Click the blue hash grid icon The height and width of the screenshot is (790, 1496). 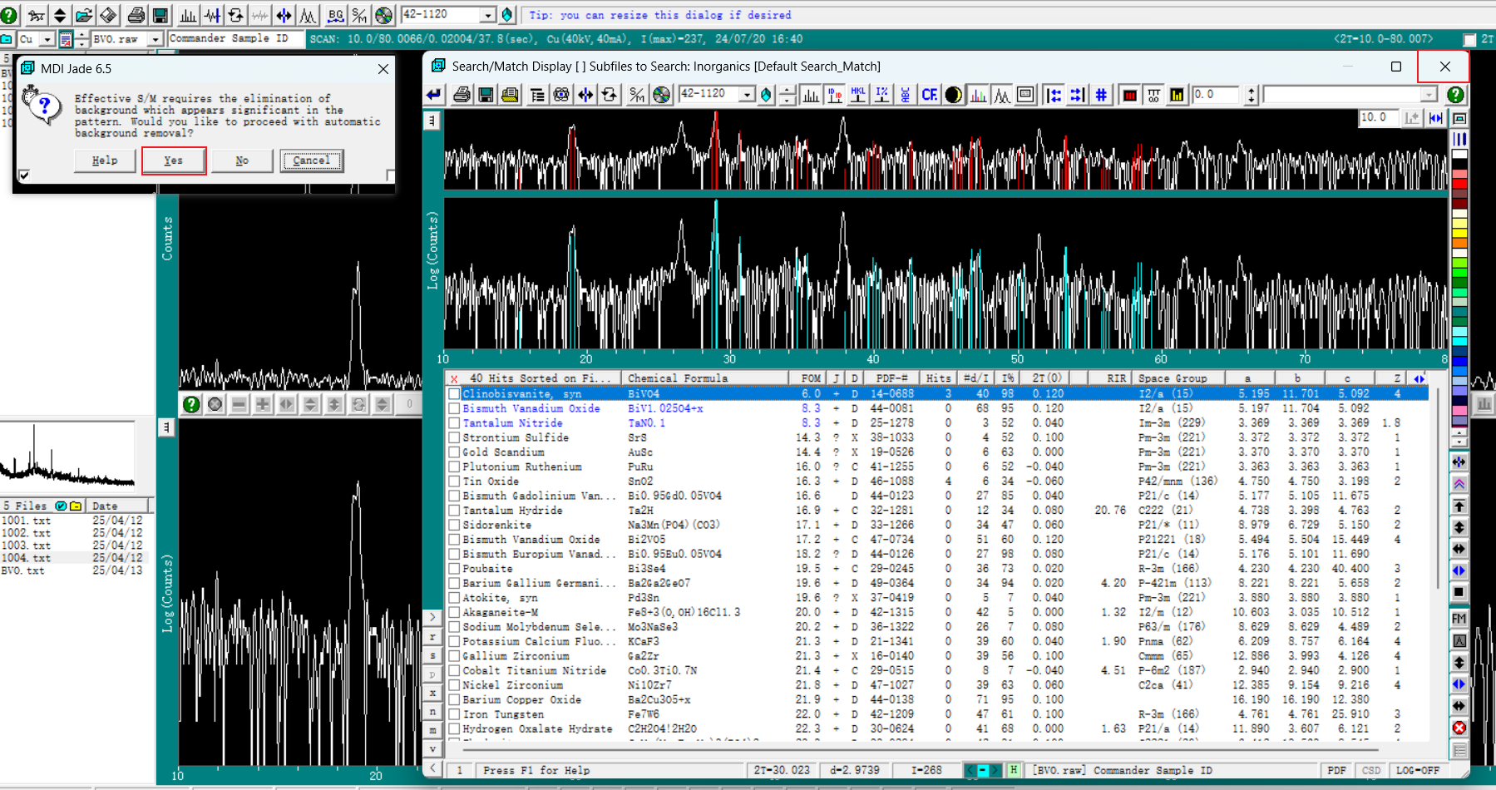click(x=1101, y=95)
